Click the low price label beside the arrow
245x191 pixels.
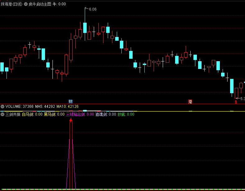243,99
